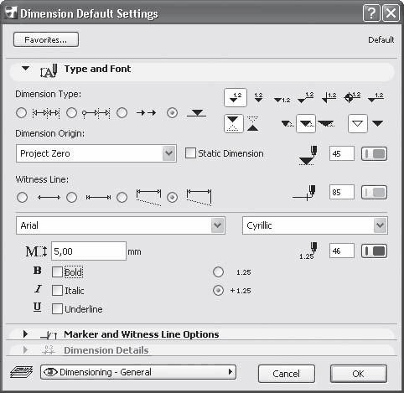Click the Cancel button
The image size is (404, 393).
click(x=287, y=374)
